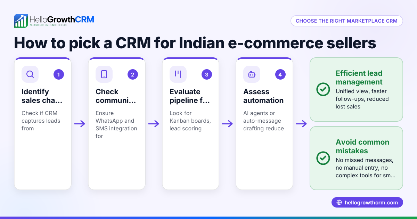Click the 'Look for Kanban boards, lead scoring' text
This screenshot has width=417, height=219.
point(190,121)
